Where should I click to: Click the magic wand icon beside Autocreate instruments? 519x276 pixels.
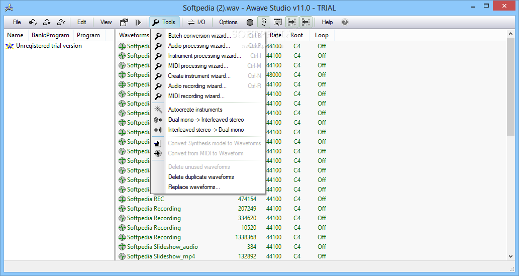[158, 109]
